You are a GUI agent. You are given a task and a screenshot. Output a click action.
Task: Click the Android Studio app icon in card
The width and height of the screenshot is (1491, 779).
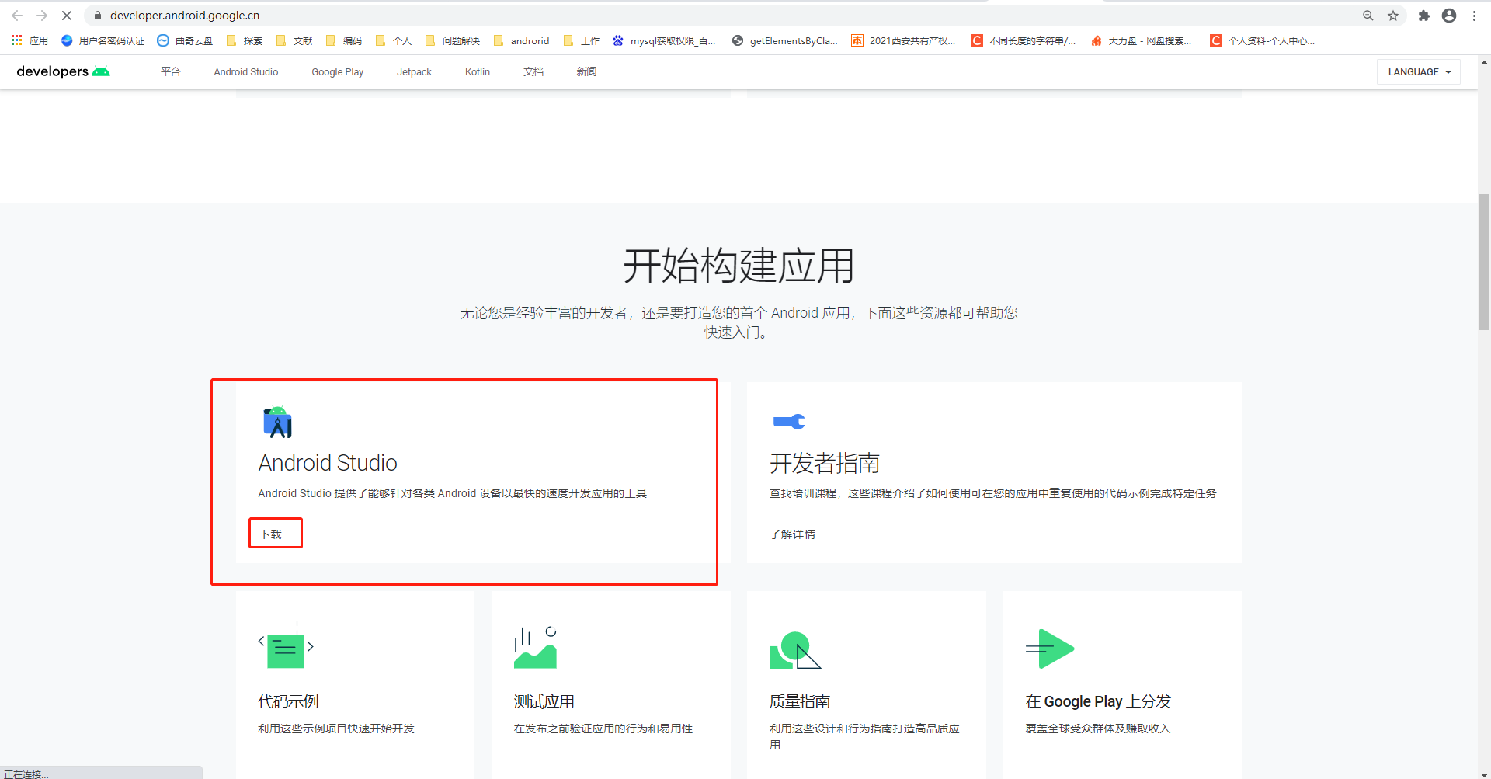[x=277, y=422]
